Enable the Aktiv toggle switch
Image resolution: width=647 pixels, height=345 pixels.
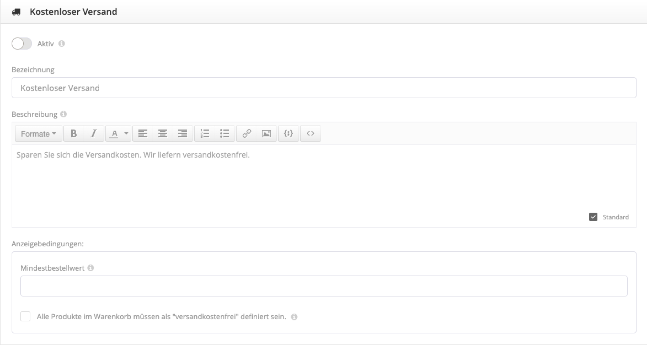(22, 44)
